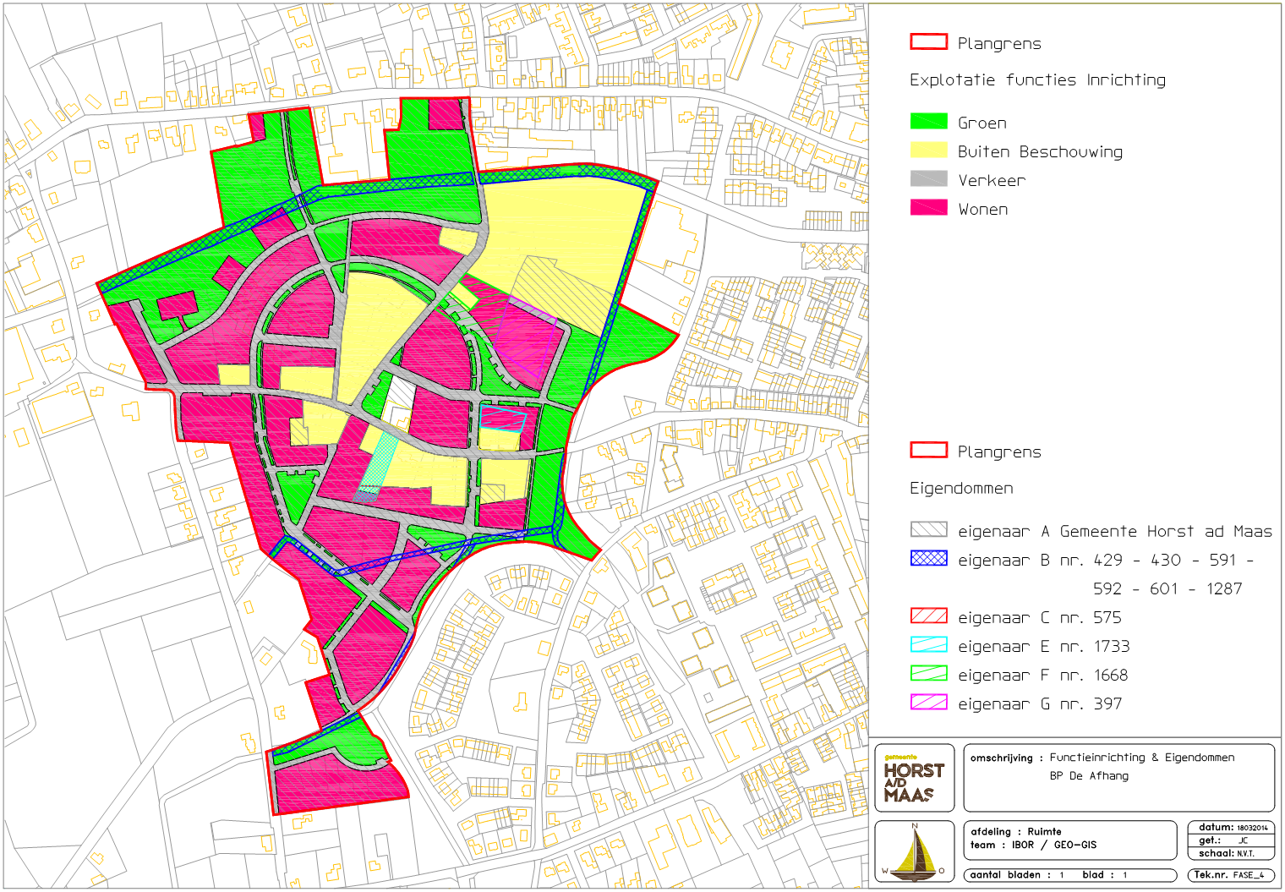The image size is (1285, 892).
Task: Click the 'Wonen' legend label
Action: [983, 210]
